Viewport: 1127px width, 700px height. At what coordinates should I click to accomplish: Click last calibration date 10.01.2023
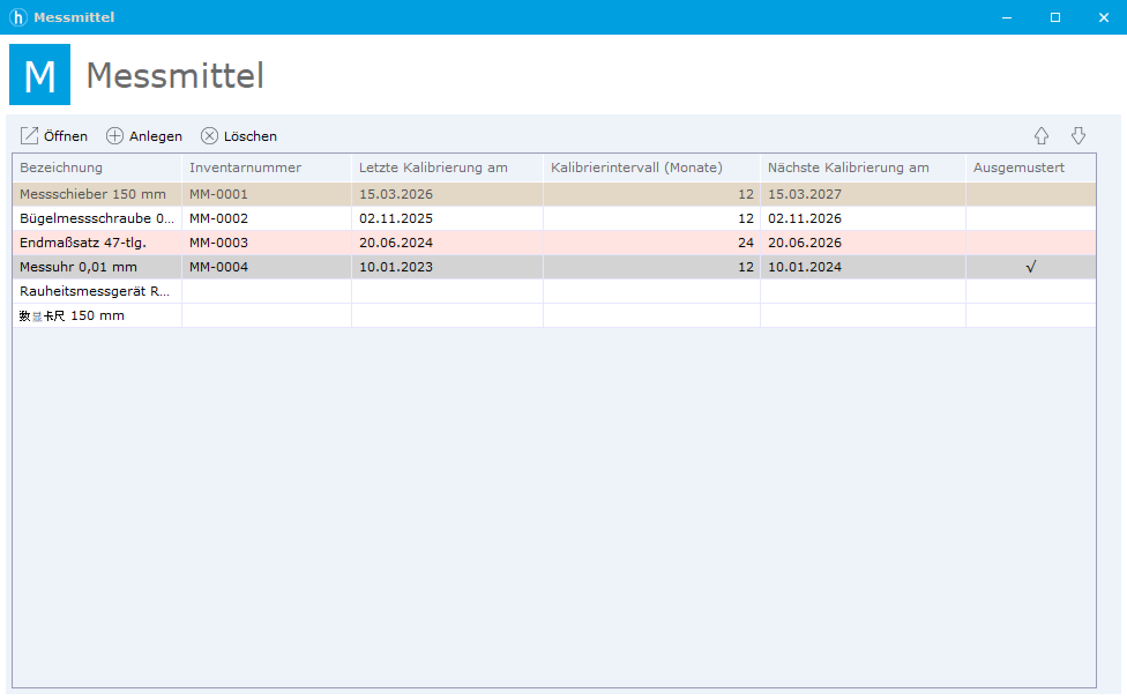click(x=396, y=267)
